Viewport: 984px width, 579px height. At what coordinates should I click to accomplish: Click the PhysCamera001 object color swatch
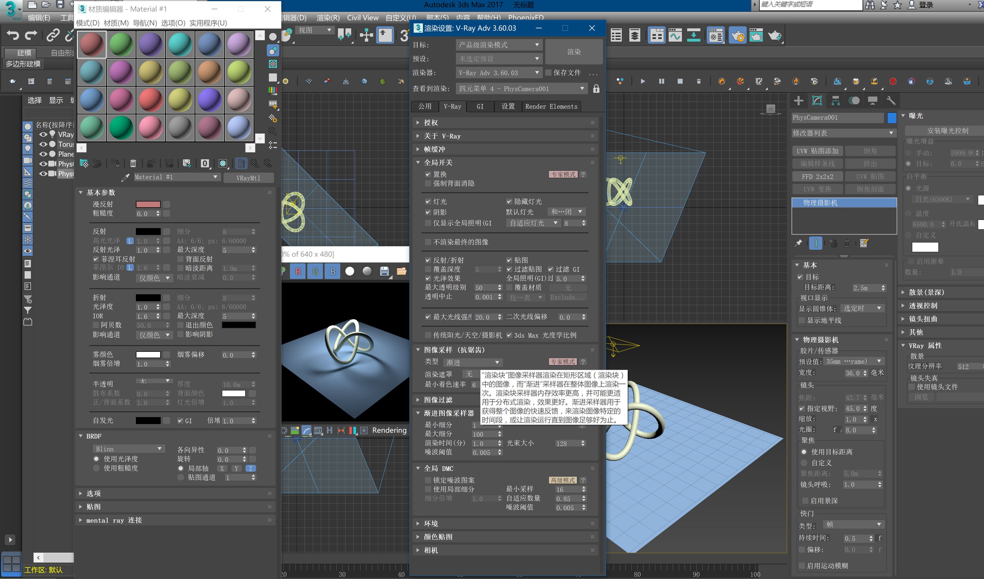point(892,118)
